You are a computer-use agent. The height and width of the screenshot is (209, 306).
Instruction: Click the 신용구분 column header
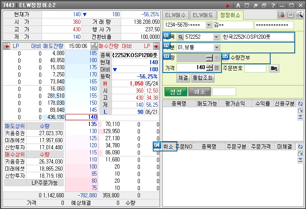click(x=285, y=104)
